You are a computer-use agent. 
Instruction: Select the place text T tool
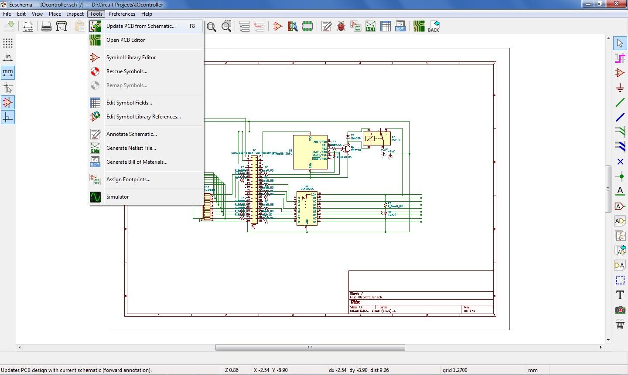point(620,295)
